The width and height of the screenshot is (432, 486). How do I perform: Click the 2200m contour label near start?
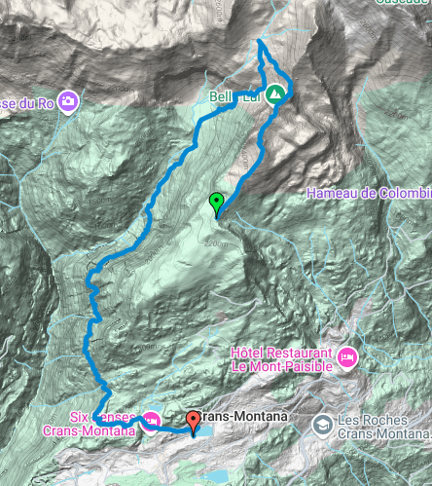(x=216, y=243)
